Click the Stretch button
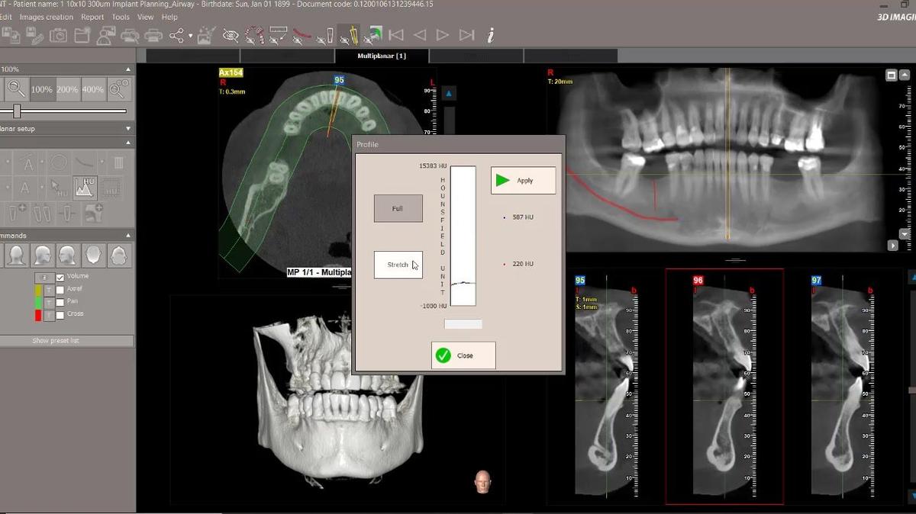This screenshot has width=916, height=514. point(398,265)
